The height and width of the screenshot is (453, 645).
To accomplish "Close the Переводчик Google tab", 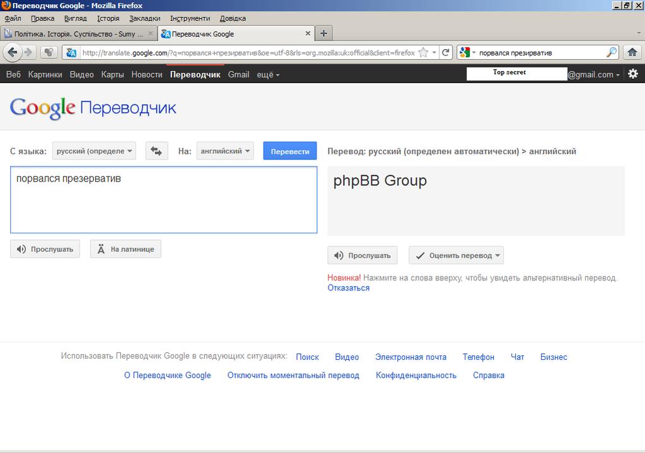I will tap(308, 34).
